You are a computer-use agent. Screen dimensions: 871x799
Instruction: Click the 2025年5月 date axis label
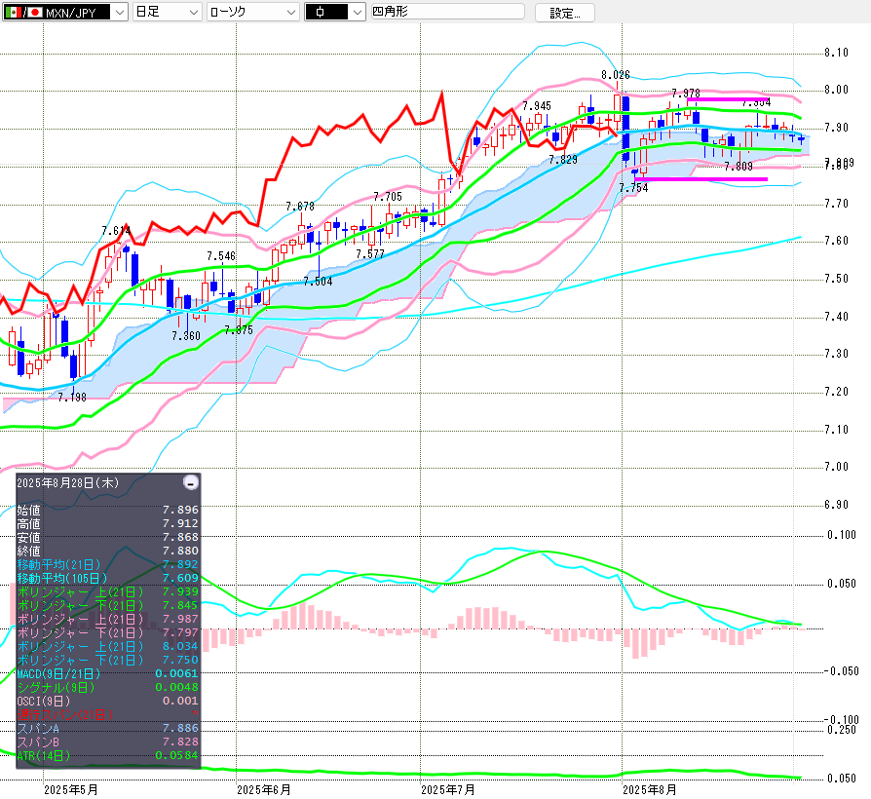click(x=71, y=789)
